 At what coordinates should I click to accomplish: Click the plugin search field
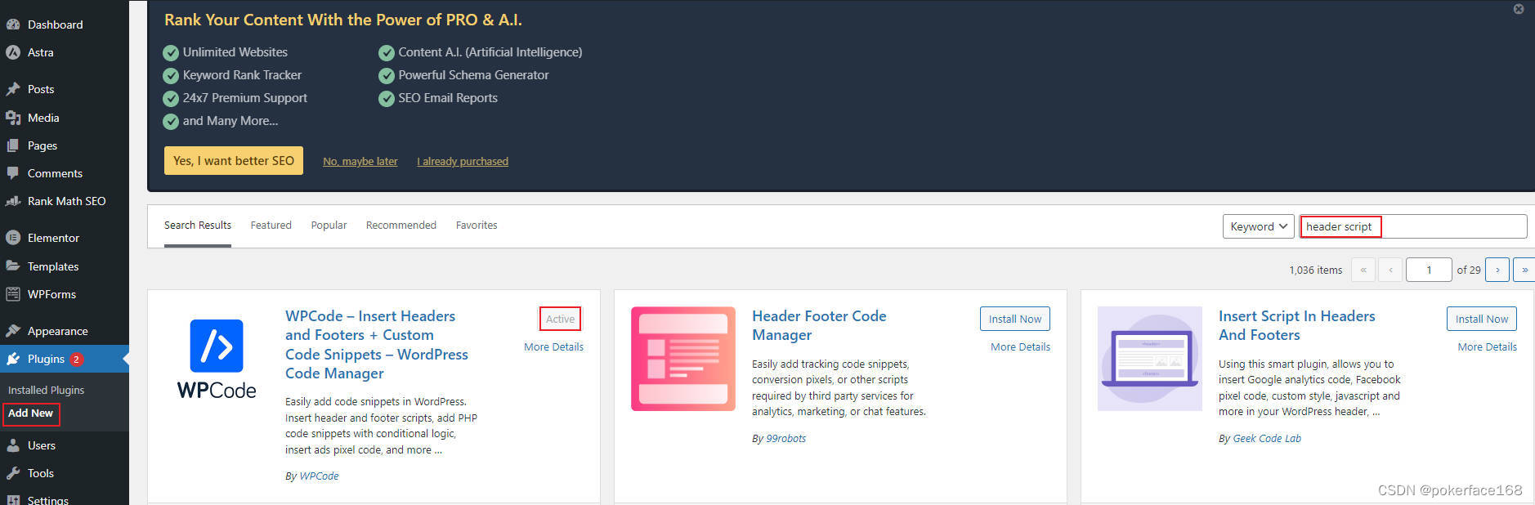tap(1413, 226)
